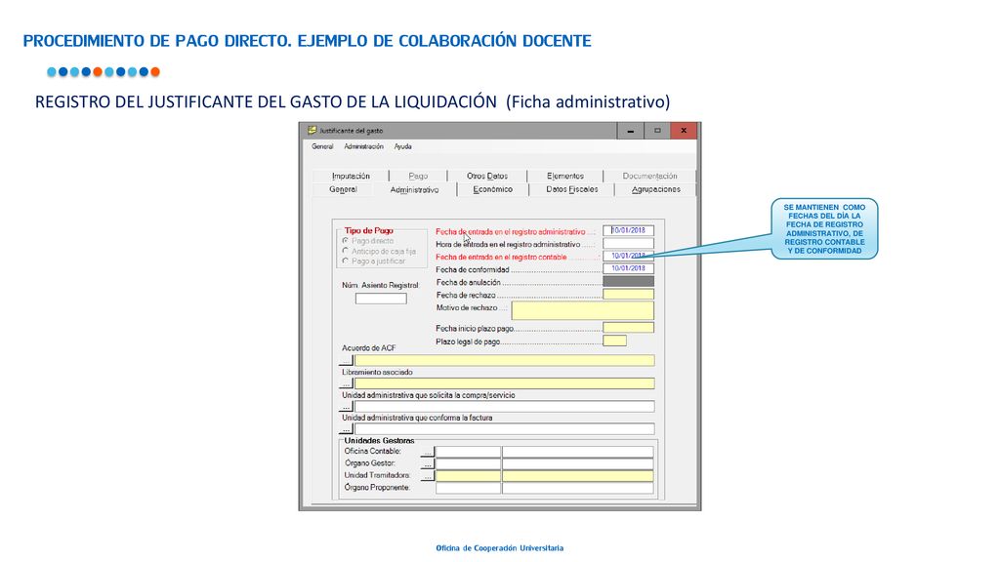
Task: Minimize the Justificante del gasto window
Action: point(630,131)
